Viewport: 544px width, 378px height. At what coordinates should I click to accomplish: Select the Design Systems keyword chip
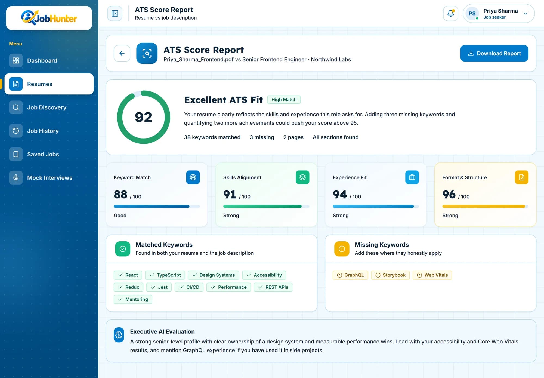click(x=213, y=275)
